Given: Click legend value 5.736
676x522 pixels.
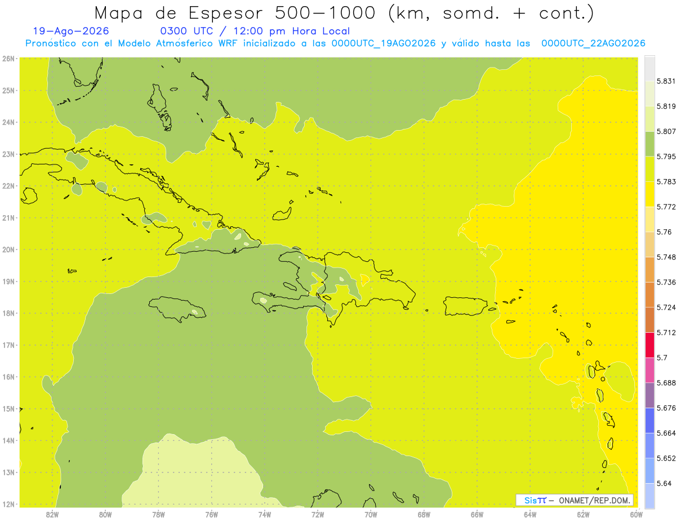Looking at the screenshot, I should [666, 282].
